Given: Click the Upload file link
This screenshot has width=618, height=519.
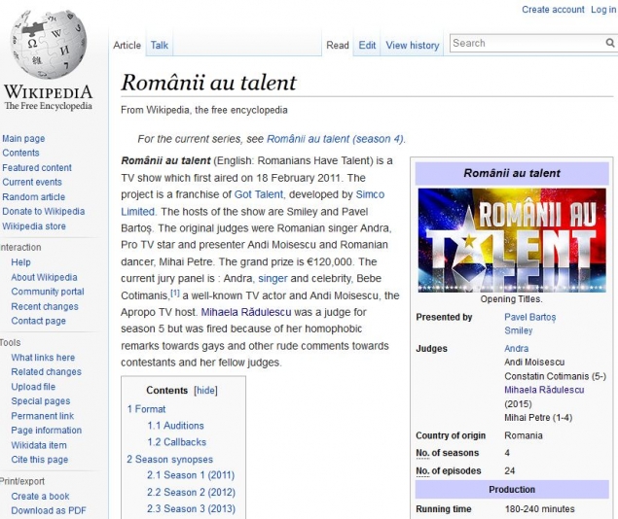Looking at the screenshot, I should point(33,387).
